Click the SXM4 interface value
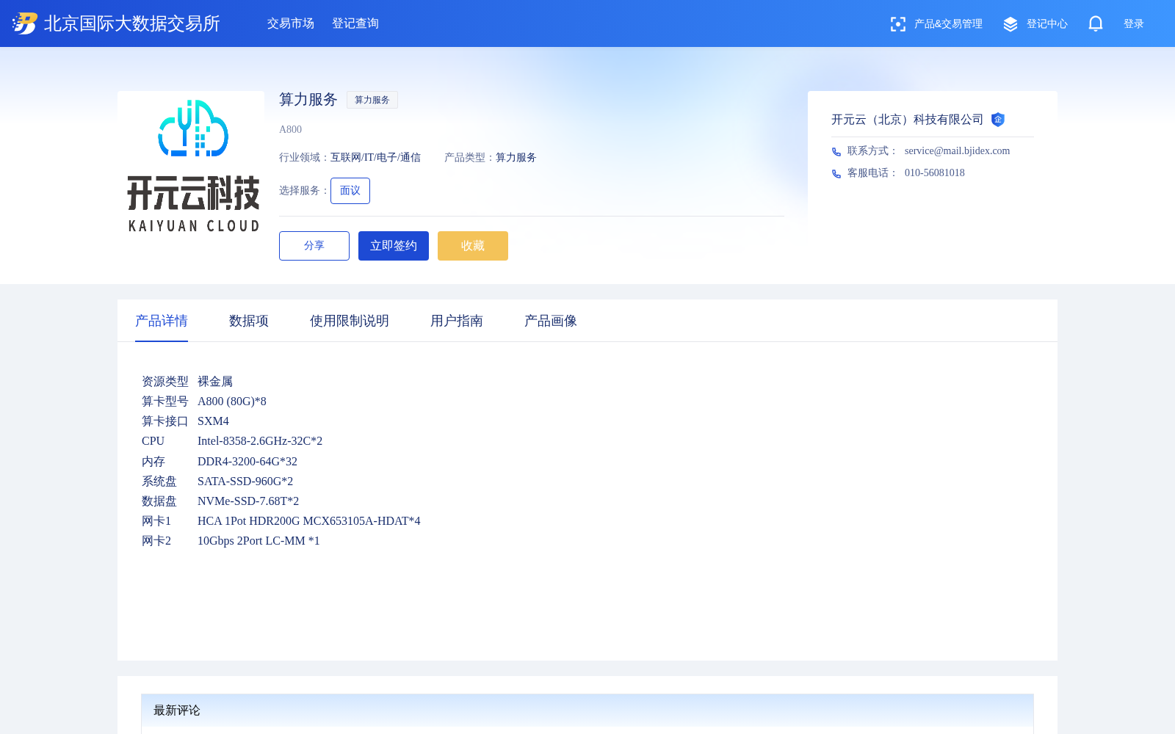Viewport: 1175px width, 734px height. [x=213, y=421]
